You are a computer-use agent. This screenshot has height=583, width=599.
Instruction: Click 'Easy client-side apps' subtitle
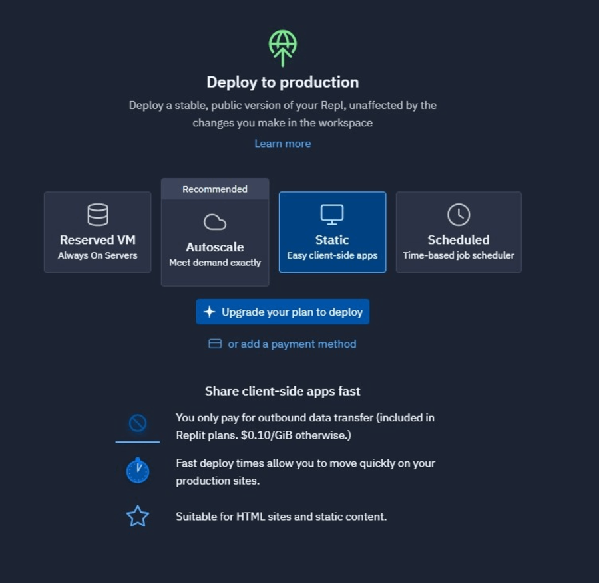coord(332,255)
